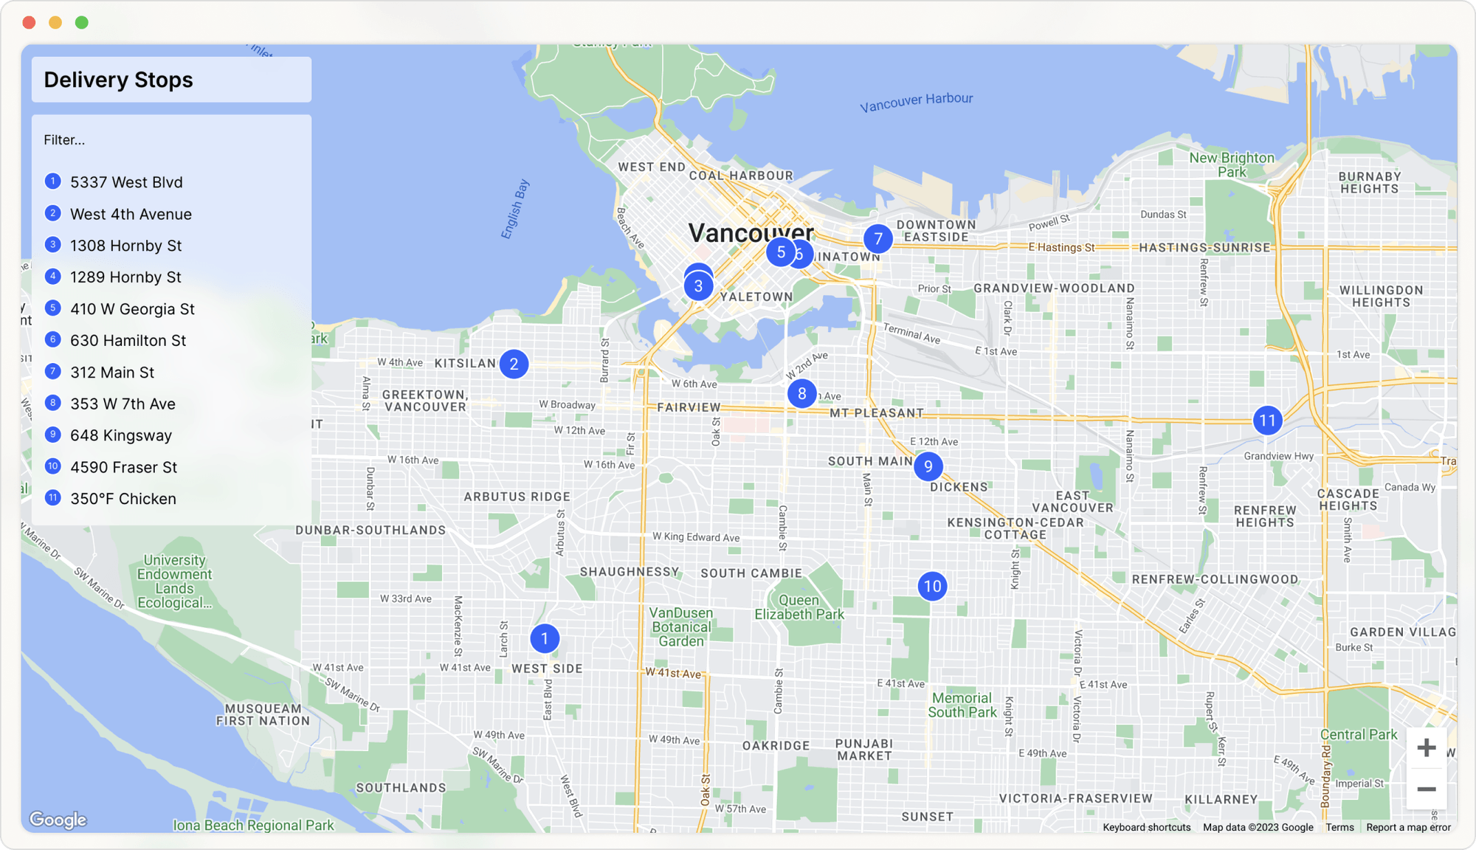Choose 410 W Georgia St from list
The width and height of the screenshot is (1476, 850).
point(132,309)
